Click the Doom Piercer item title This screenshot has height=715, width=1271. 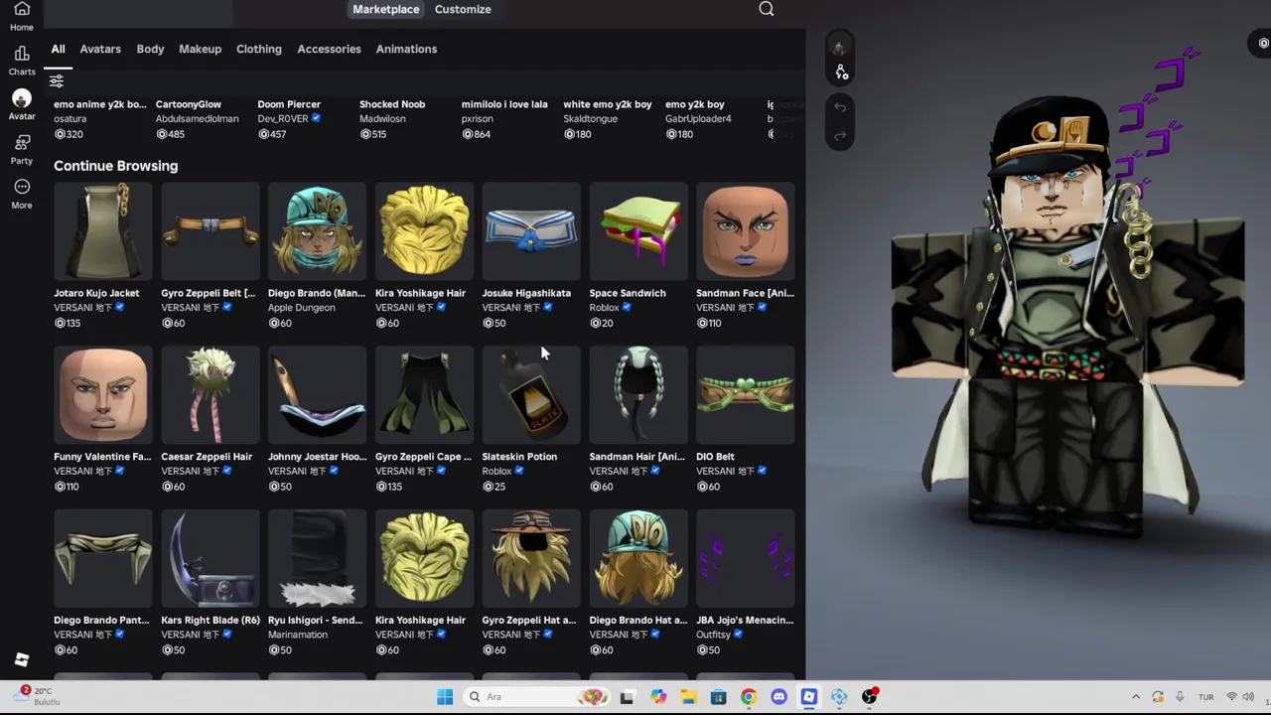289,104
